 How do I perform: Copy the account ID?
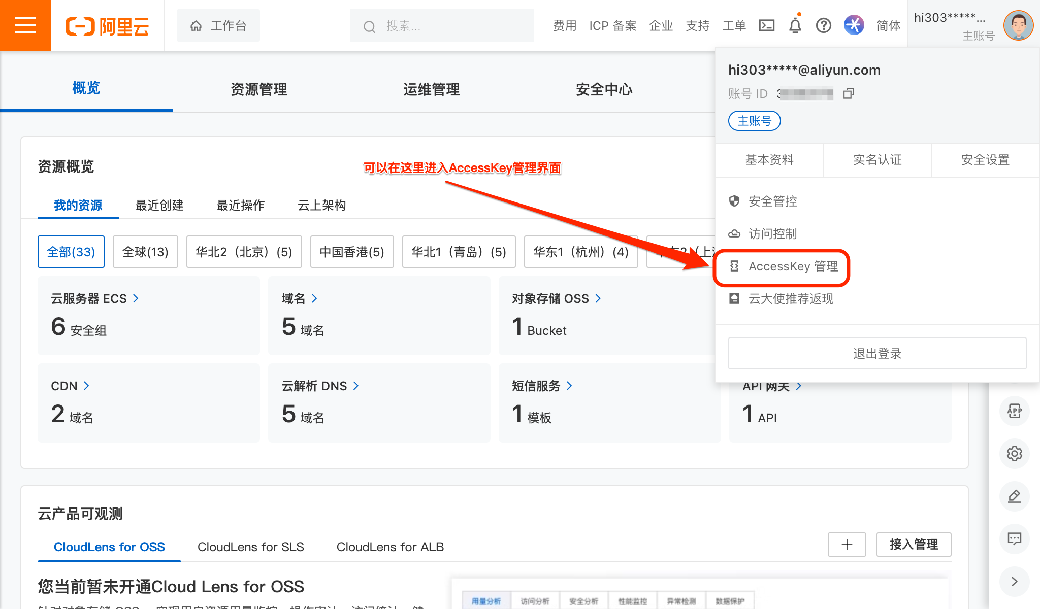click(x=849, y=93)
